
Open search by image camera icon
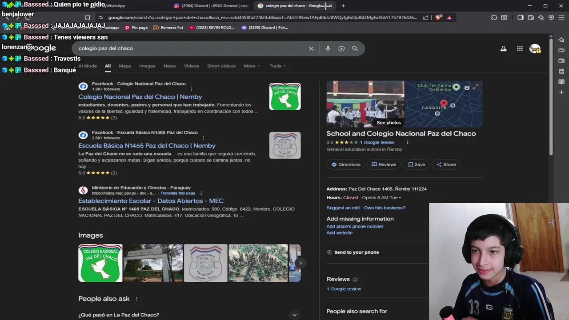(x=341, y=48)
